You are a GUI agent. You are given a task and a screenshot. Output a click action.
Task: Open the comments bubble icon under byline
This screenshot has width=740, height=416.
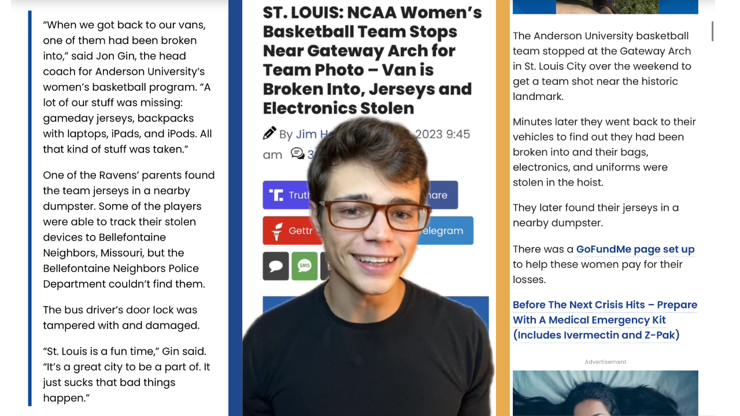pyautogui.click(x=298, y=154)
